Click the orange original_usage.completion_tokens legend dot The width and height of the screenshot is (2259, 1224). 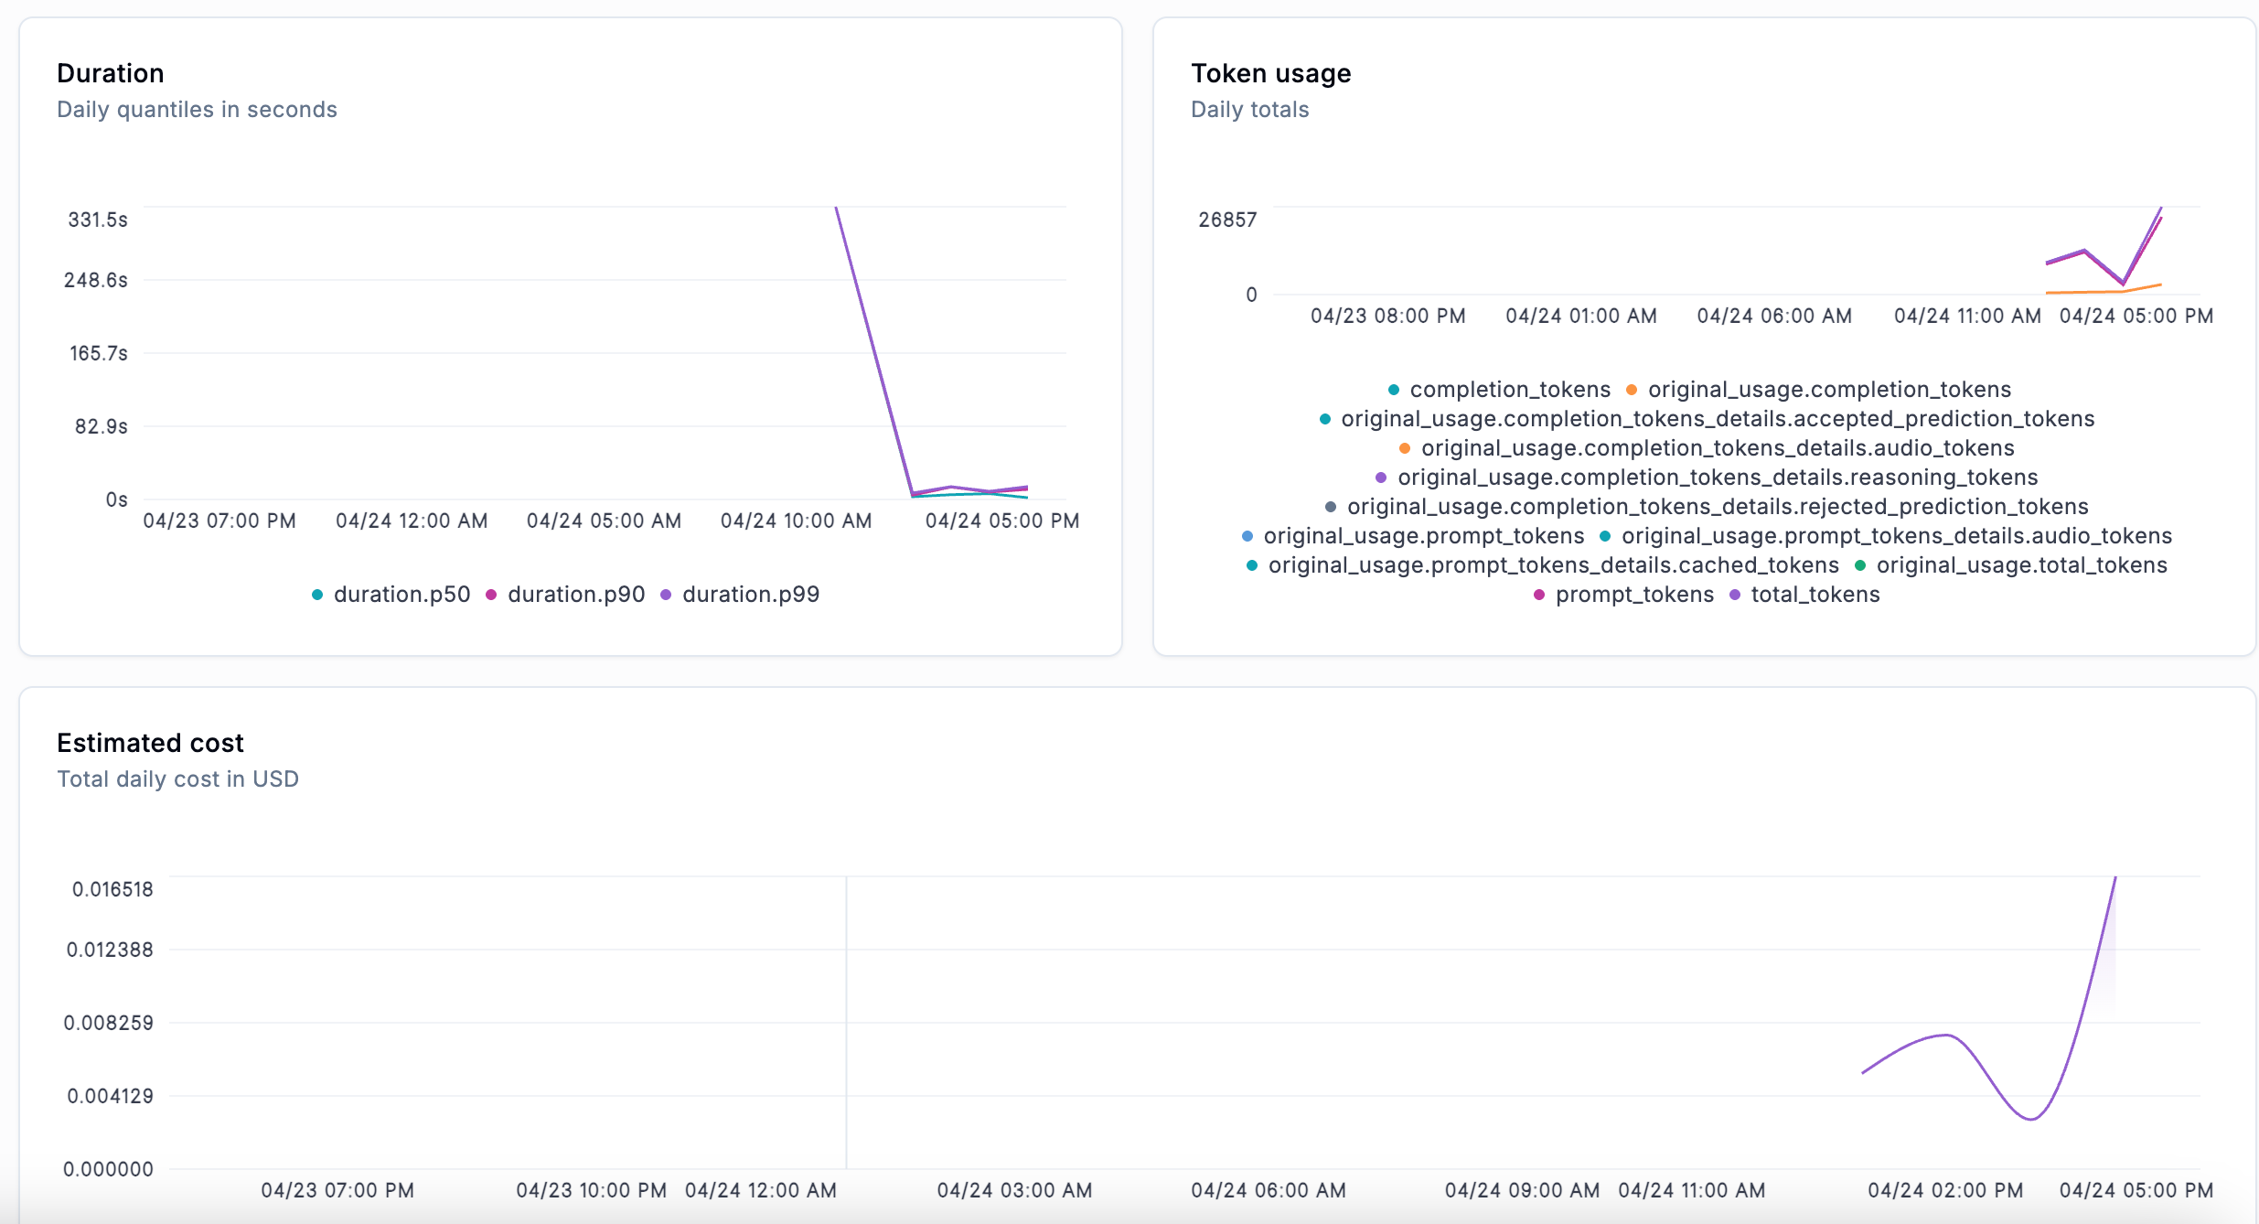(x=1632, y=389)
